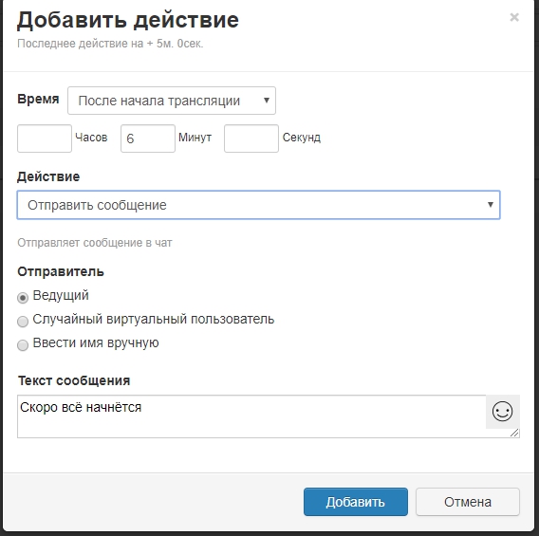The height and width of the screenshot is (536, 539).
Task: Open the Время dropdown После начала трансляции
Action: (x=172, y=101)
